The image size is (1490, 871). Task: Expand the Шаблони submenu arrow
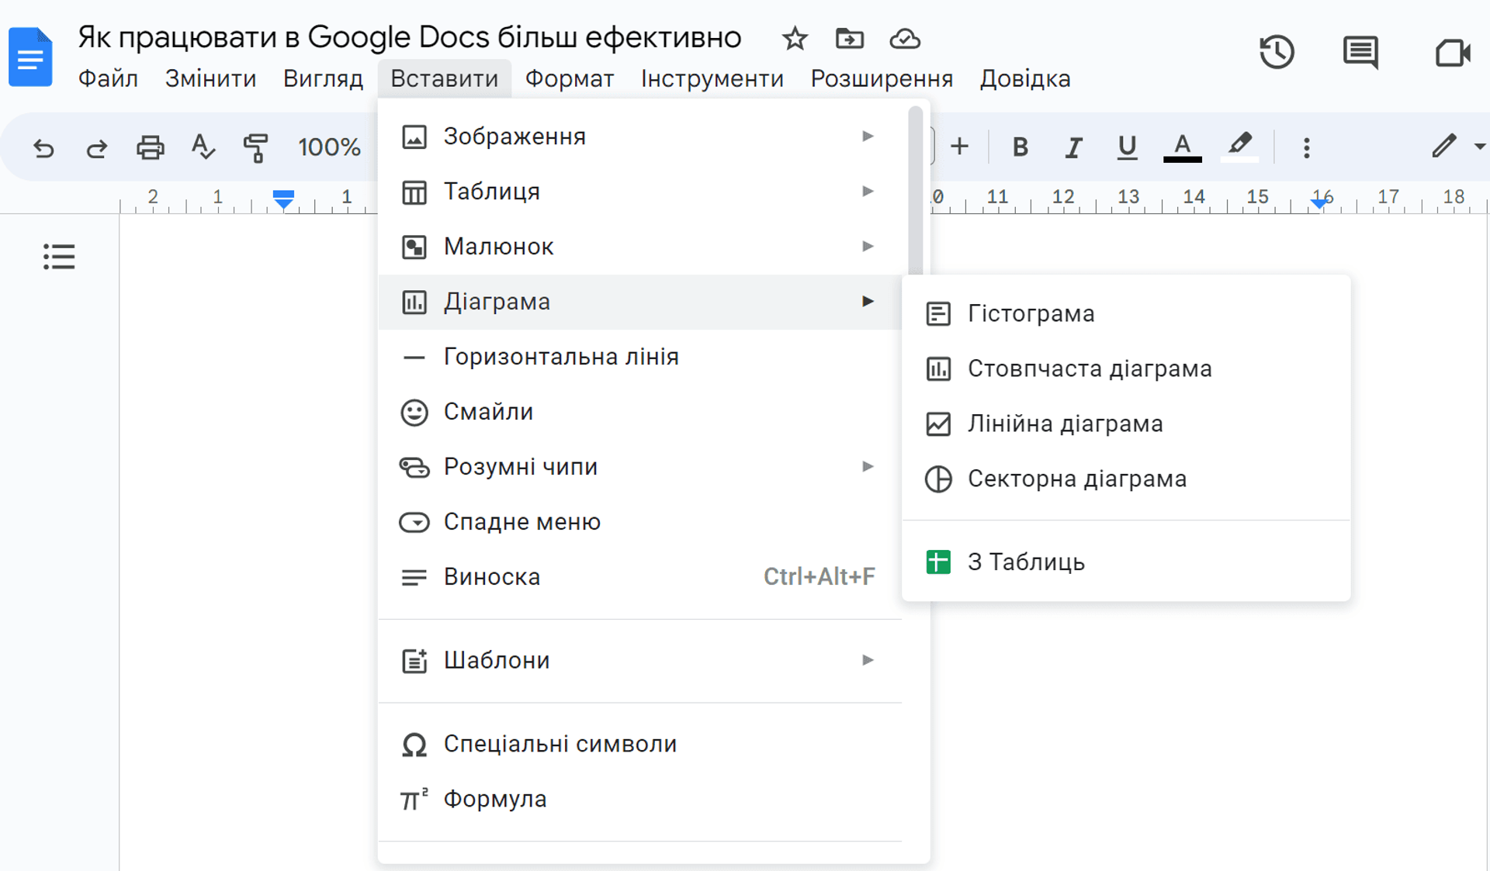(x=868, y=661)
